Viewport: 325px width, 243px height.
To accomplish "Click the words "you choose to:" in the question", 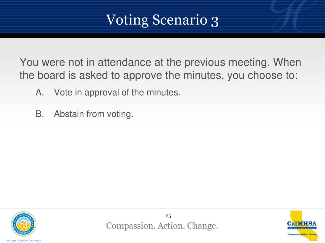I will pyautogui.click(x=262, y=75).
